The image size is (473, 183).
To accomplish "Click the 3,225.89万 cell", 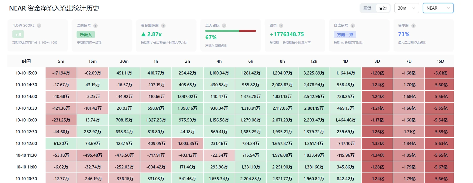I will coord(314,73).
